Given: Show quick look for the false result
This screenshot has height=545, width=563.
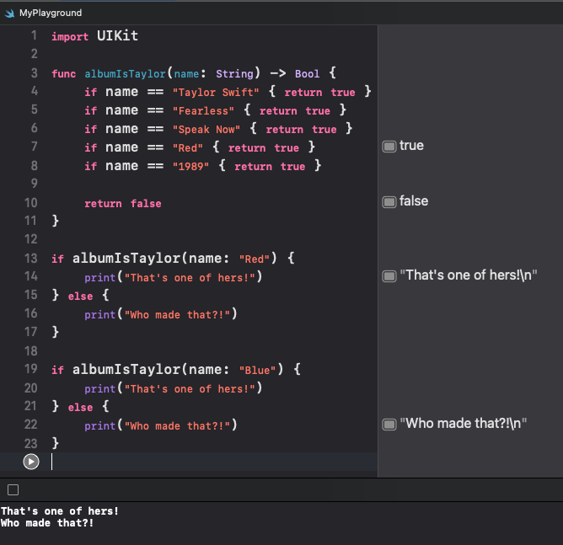Looking at the screenshot, I should coord(389,202).
